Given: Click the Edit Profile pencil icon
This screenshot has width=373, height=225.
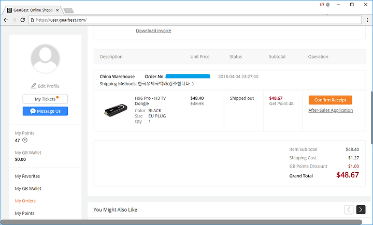Looking at the screenshot, I should coord(34,86).
